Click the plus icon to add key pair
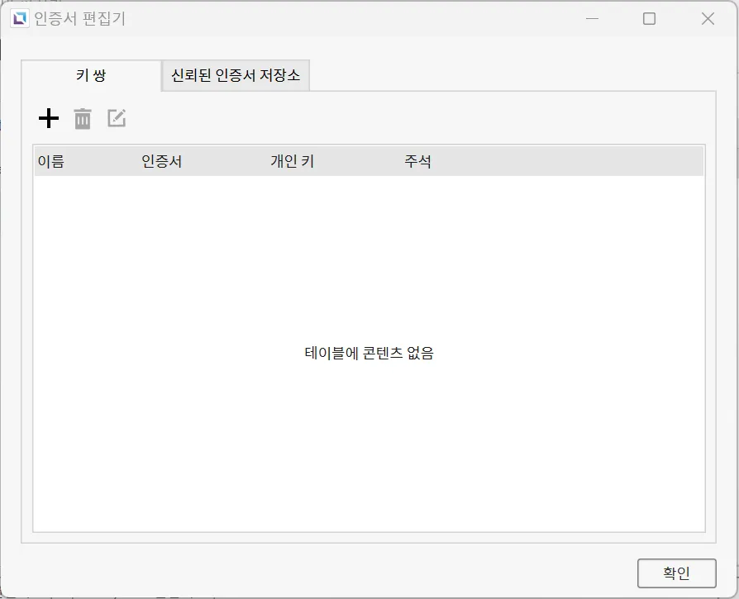 (49, 119)
